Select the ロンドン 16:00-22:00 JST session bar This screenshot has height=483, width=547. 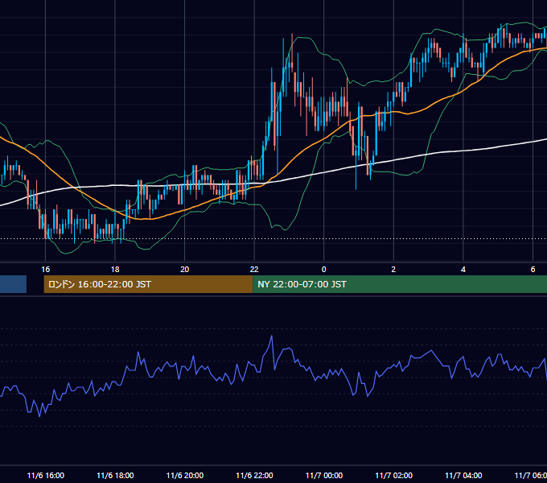point(148,284)
